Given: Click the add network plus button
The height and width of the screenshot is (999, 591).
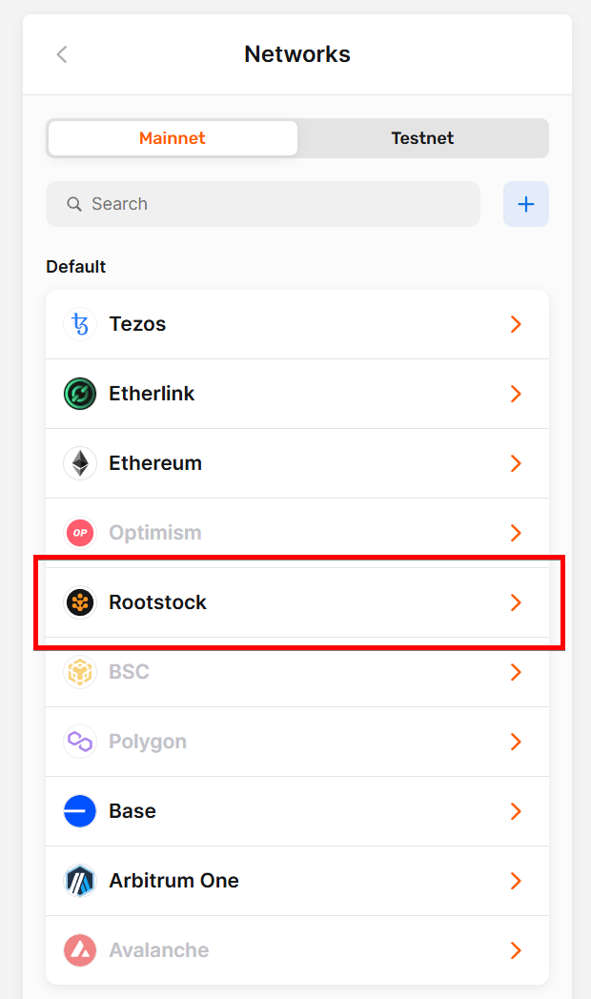Looking at the screenshot, I should tap(526, 204).
